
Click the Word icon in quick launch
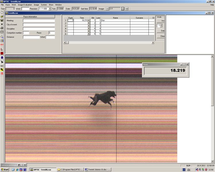tap(25, 170)
